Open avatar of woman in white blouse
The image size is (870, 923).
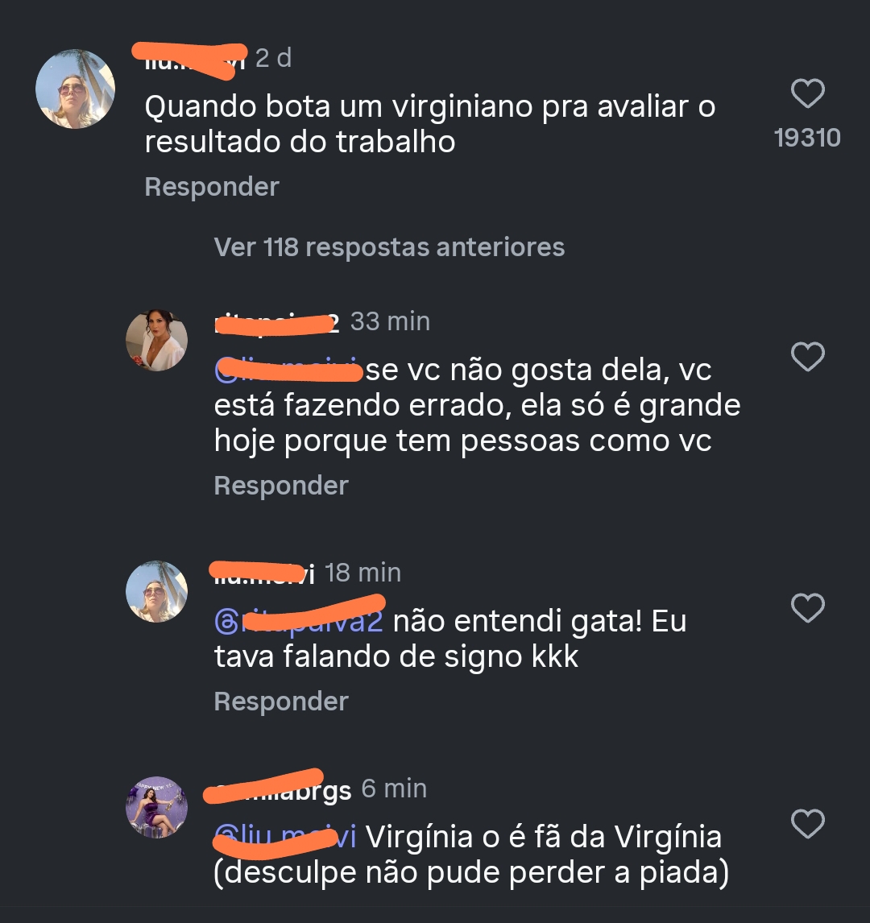click(156, 340)
